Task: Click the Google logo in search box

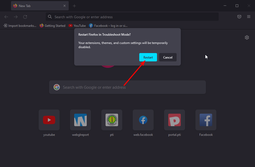Action: tap(57, 87)
